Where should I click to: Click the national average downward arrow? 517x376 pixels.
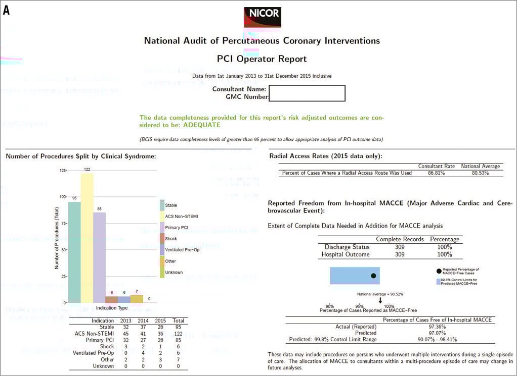click(x=380, y=300)
